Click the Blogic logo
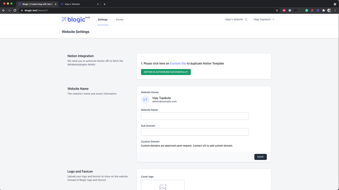339x190 pixels. (x=76, y=19)
